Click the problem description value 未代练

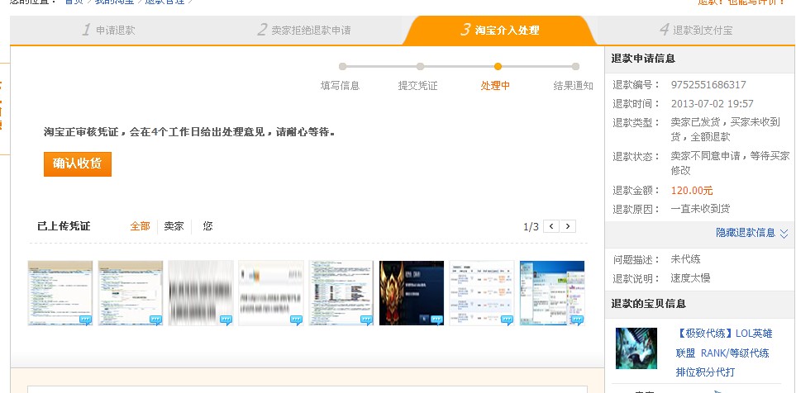point(686,259)
